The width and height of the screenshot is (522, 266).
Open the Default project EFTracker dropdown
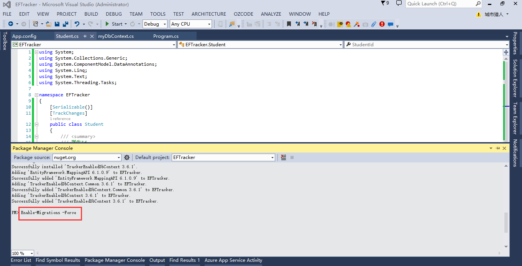tap(272, 157)
